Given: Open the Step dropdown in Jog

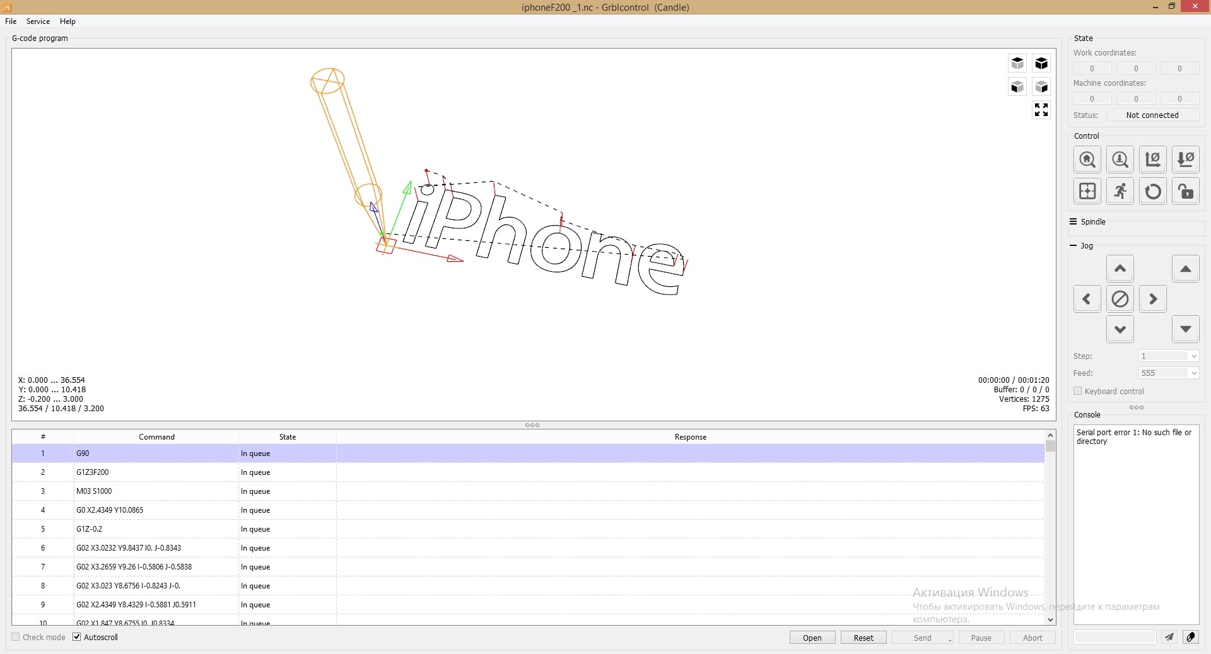Looking at the screenshot, I should pos(1169,356).
